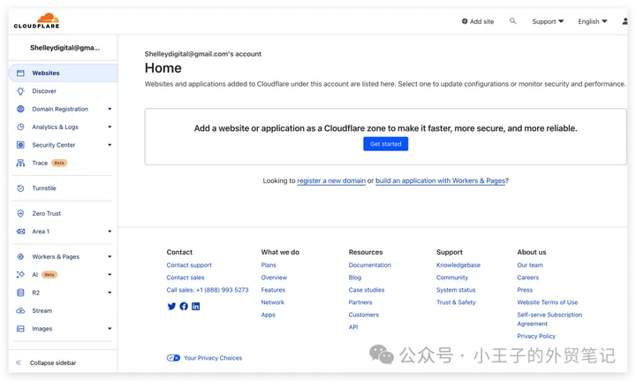
Task: Click the Get started button
Action: point(385,144)
